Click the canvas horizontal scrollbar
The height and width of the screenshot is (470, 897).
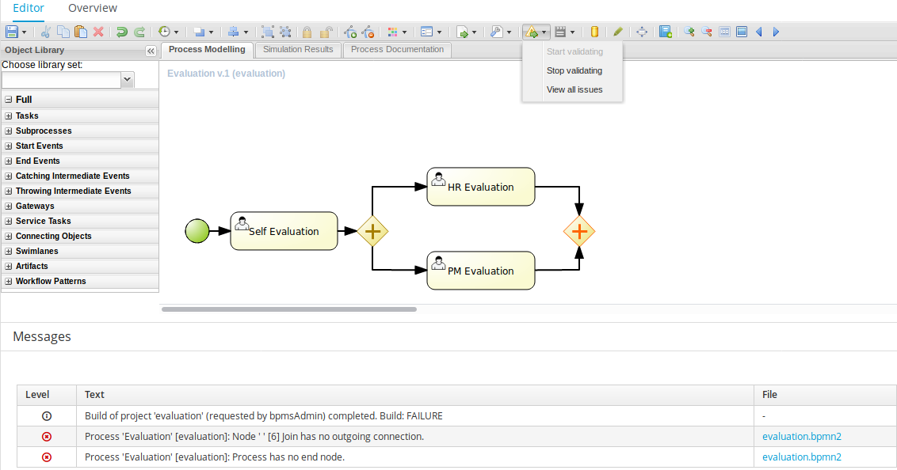coord(289,309)
